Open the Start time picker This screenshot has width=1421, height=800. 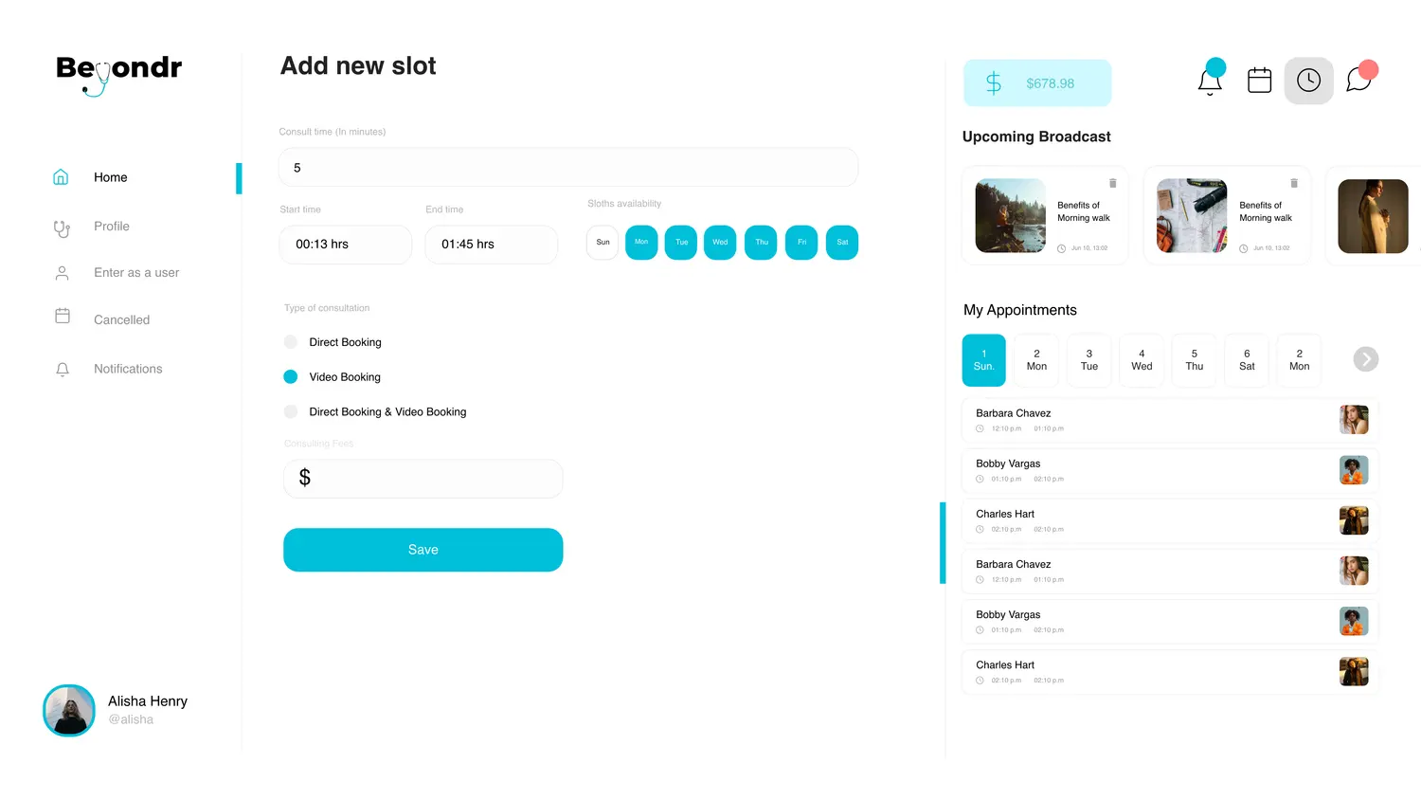346,245
